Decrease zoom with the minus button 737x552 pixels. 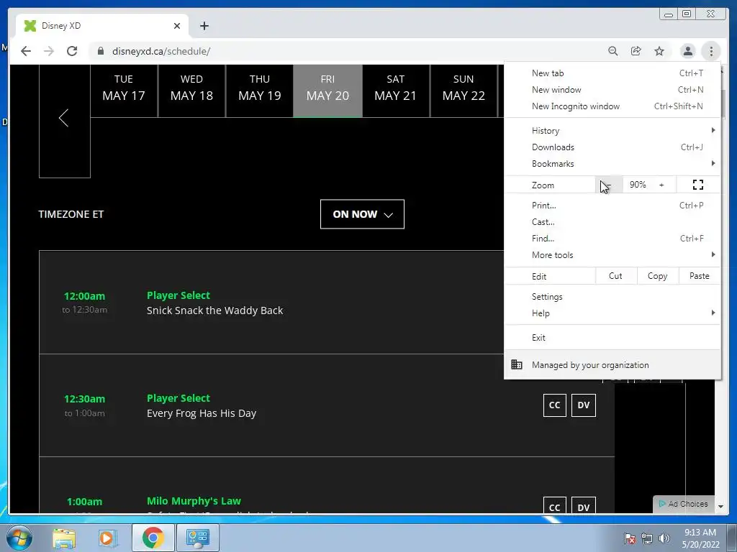609,185
